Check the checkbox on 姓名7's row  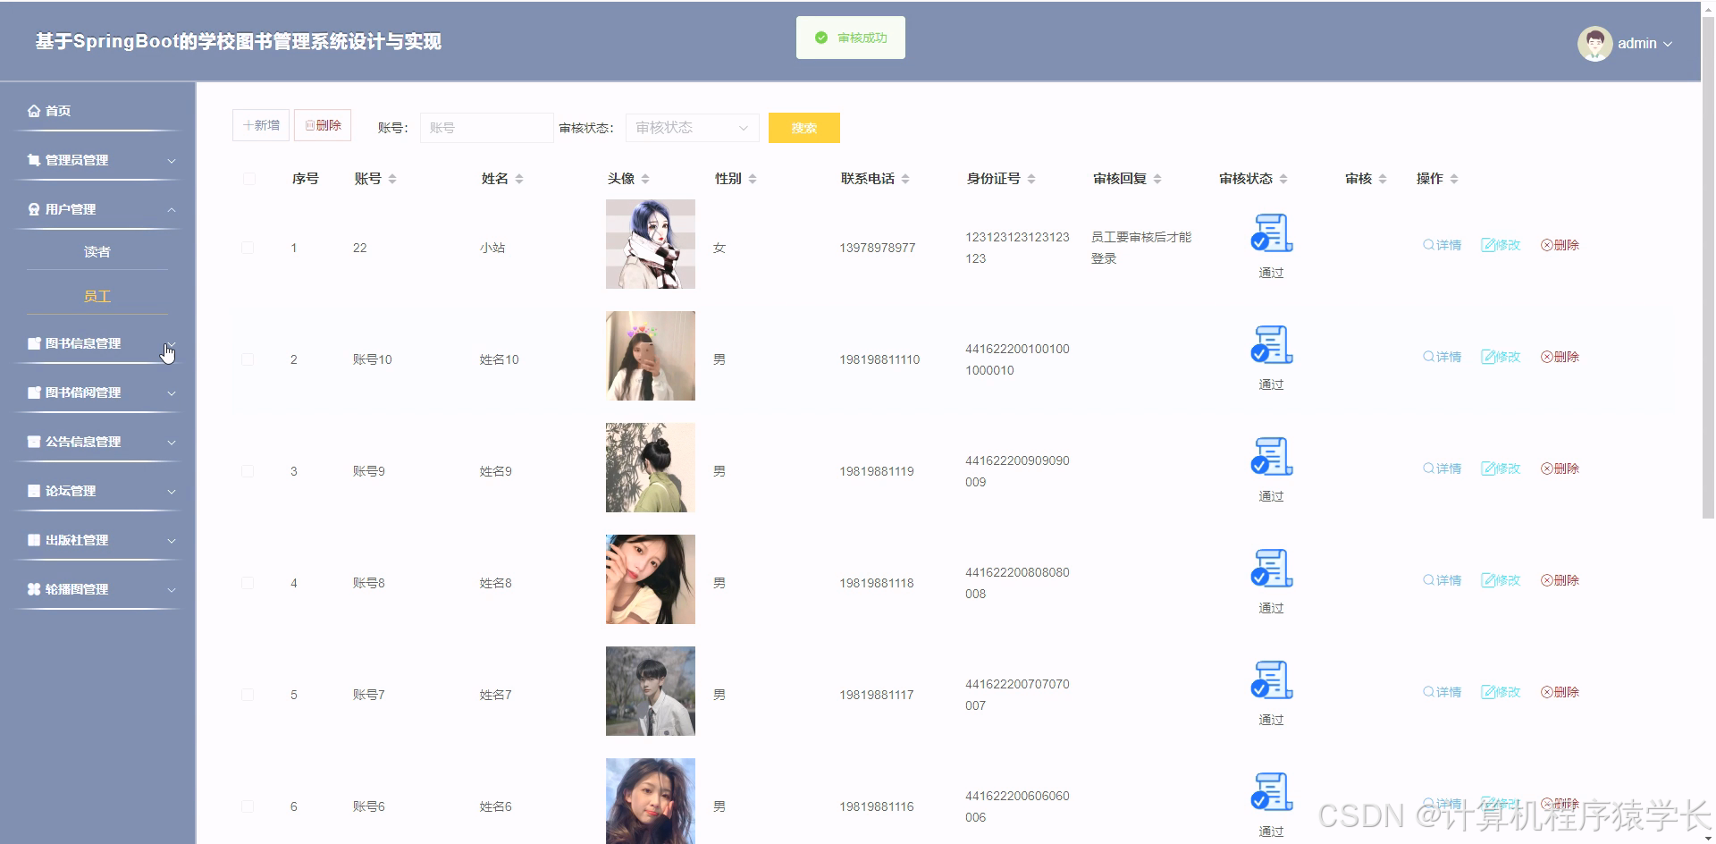click(248, 695)
